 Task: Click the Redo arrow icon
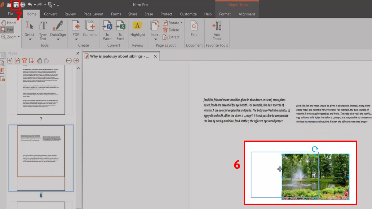tap(40, 5)
